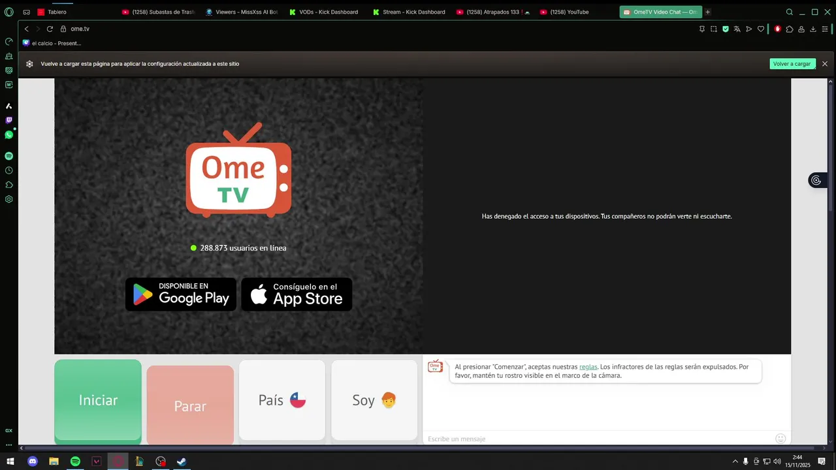Open File Explorer from taskbar

coord(54,462)
